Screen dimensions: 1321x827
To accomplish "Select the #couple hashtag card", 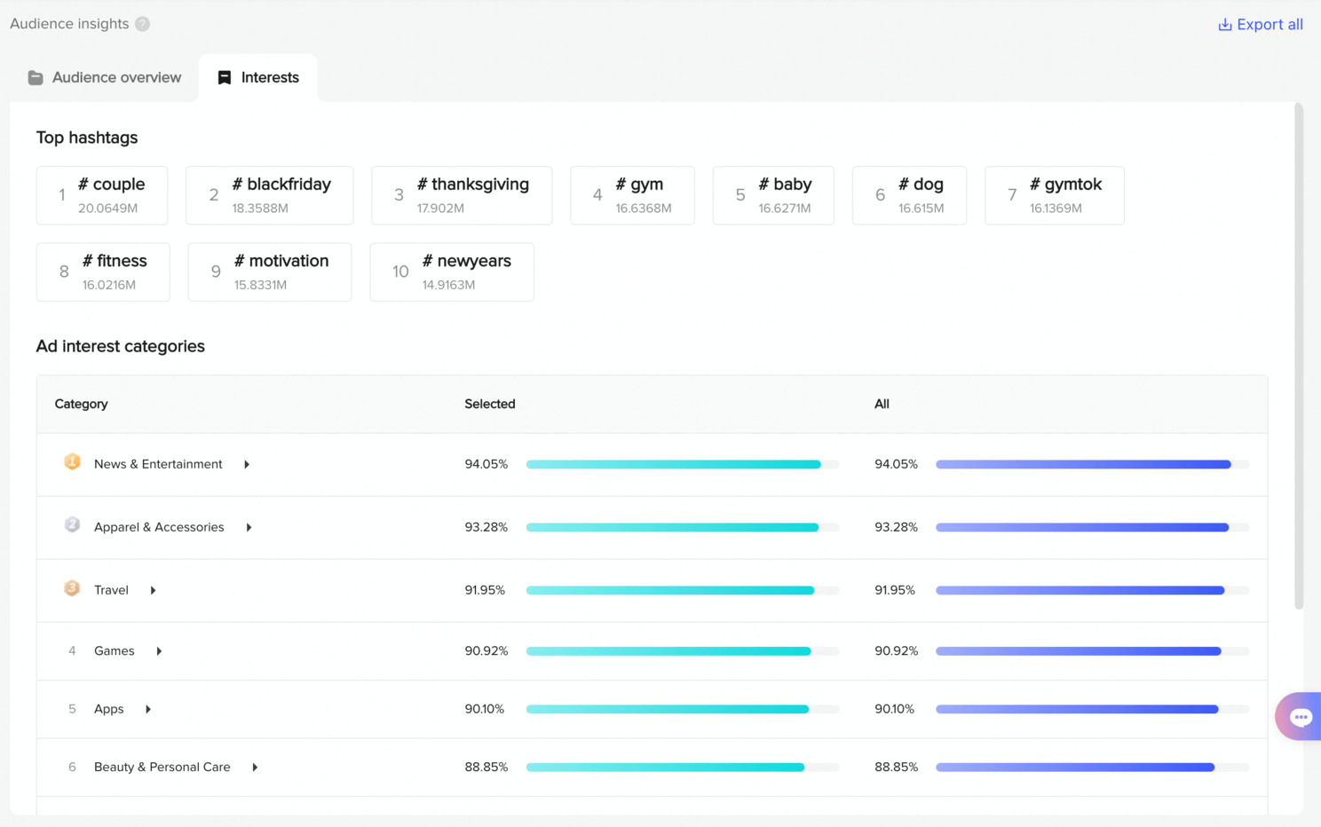I will (102, 195).
